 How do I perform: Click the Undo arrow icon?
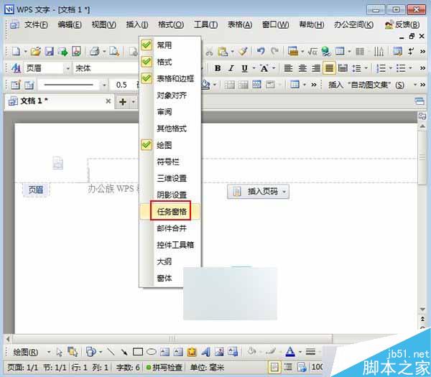click(x=261, y=51)
